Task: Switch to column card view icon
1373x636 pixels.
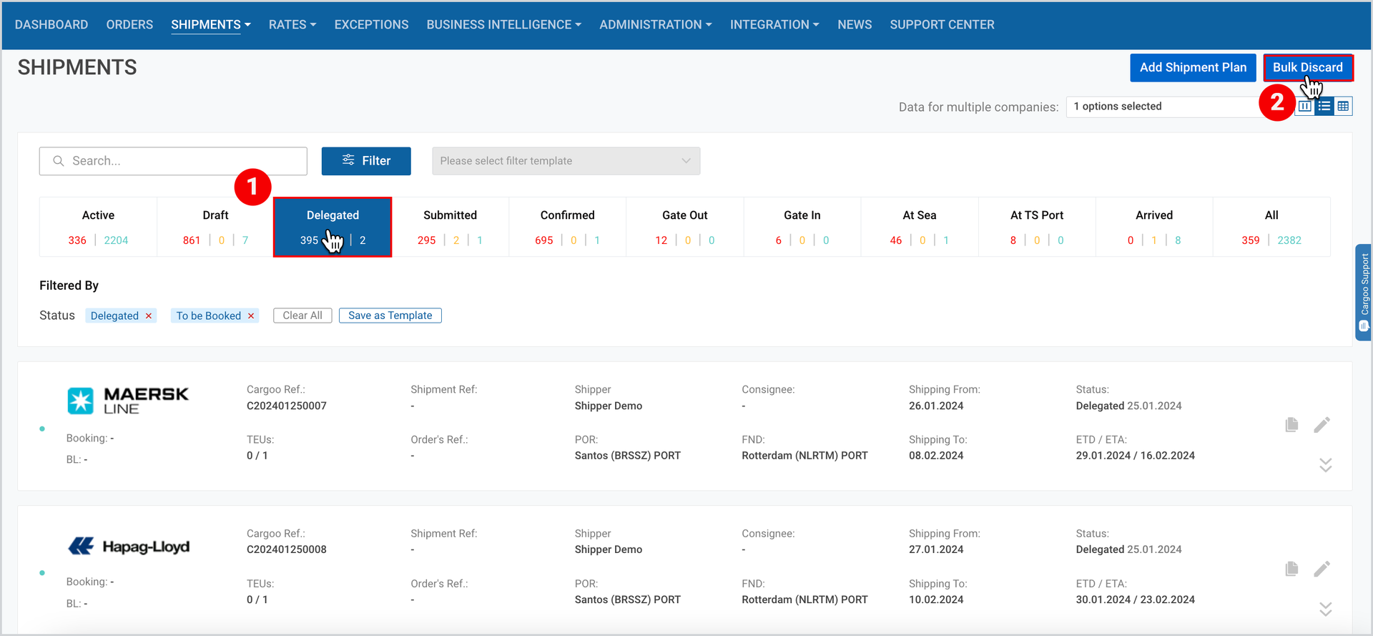Action: click(1305, 107)
